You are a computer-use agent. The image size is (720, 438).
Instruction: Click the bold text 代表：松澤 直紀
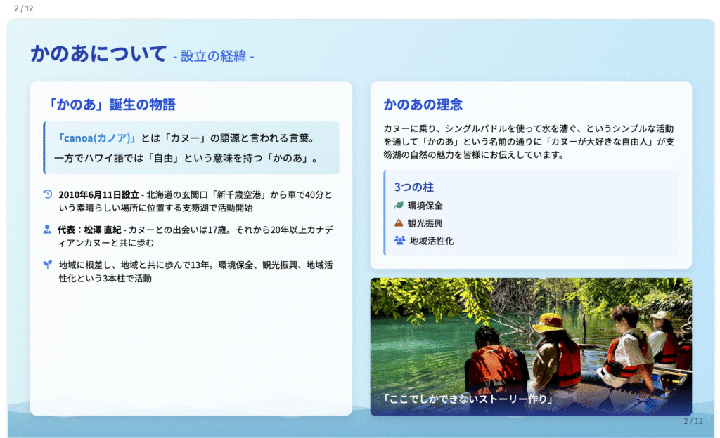(x=89, y=230)
